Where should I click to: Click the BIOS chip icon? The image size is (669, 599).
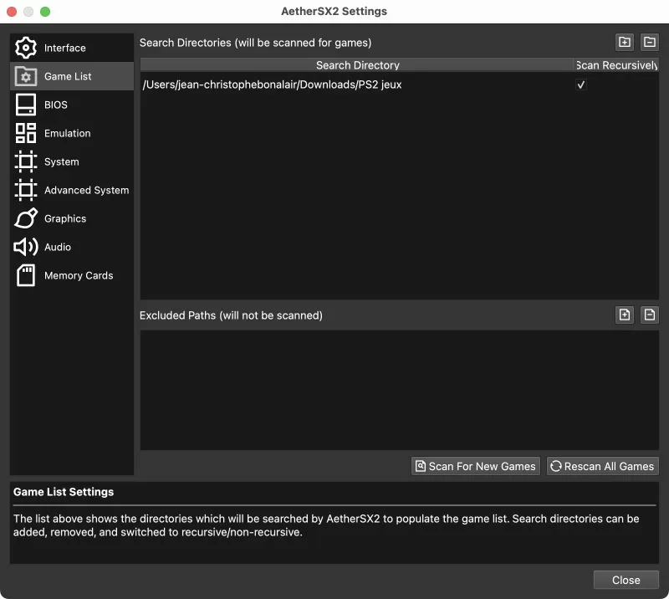coord(26,105)
